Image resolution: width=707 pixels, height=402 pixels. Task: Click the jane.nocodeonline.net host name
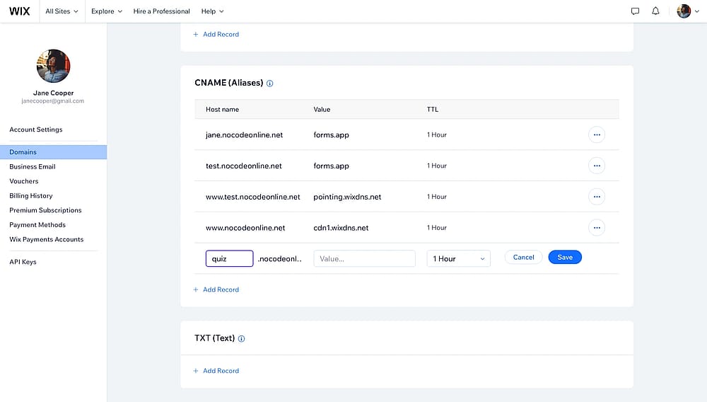(x=245, y=135)
